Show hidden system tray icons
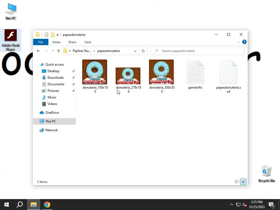The image size is (280, 210). tap(231, 205)
